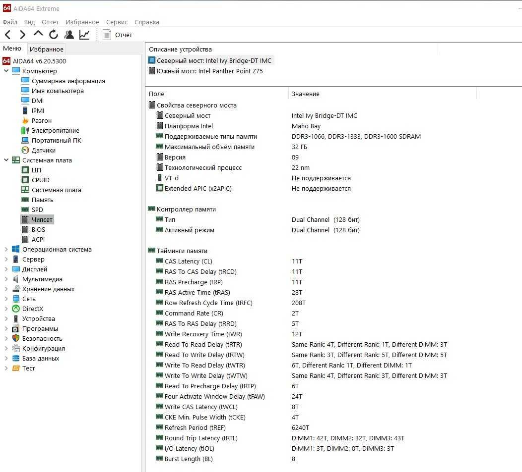This screenshot has height=472, width=522.
Task: Expand the Программы tree node
Action: [x=6, y=328]
